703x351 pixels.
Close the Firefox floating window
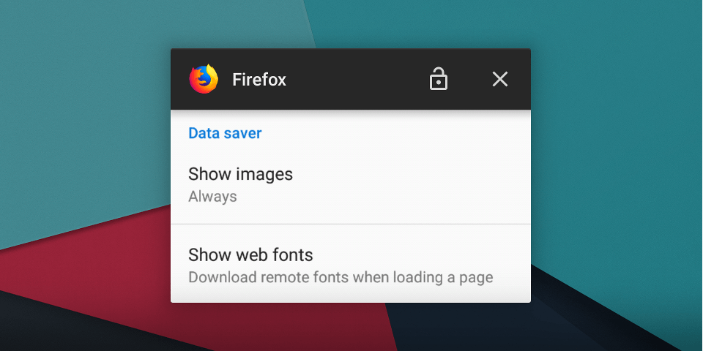(x=500, y=79)
